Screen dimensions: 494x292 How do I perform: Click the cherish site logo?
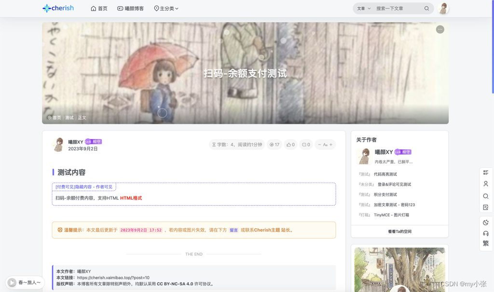(58, 8)
